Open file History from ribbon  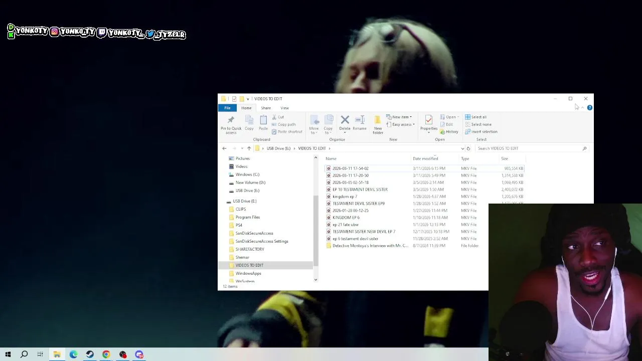tap(449, 132)
